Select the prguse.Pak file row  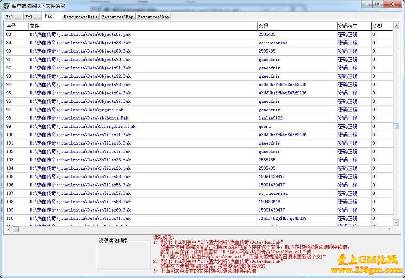[x=199, y=110]
